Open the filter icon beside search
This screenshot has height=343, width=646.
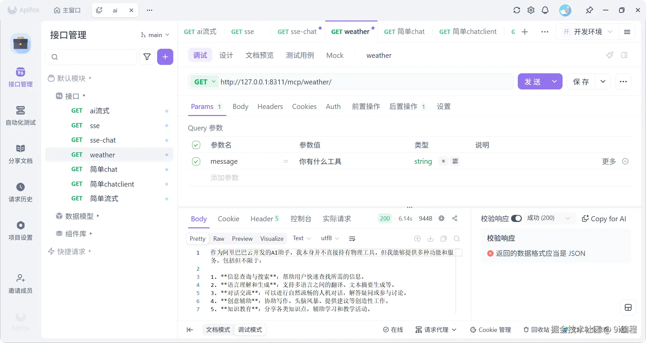coord(147,57)
